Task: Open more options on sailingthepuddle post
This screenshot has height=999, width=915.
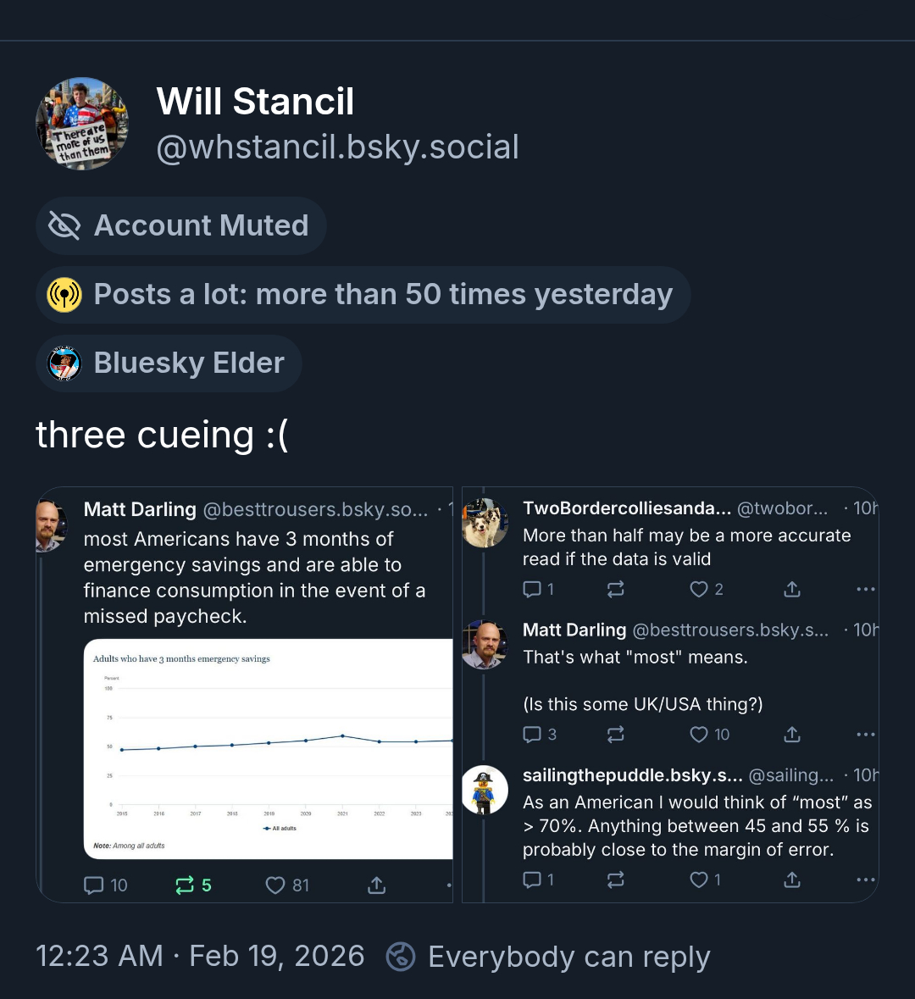Action: [x=865, y=880]
